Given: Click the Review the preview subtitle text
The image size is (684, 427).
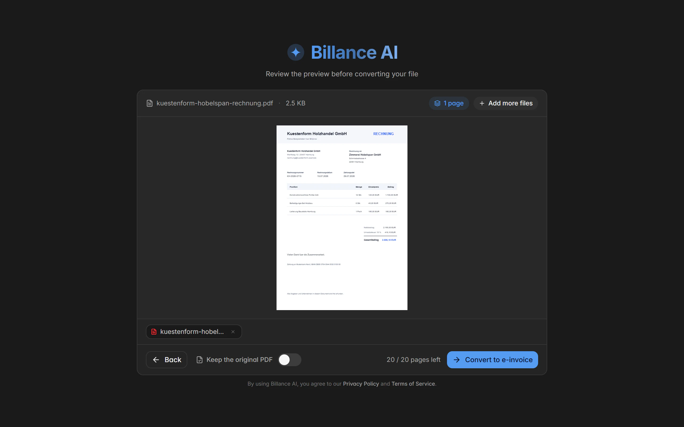Looking at the screenshot, I should 342,74.
